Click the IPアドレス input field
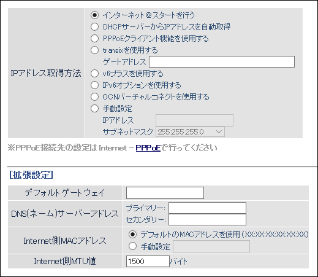The height and width of the screenshot is (277, 318). 194,120
